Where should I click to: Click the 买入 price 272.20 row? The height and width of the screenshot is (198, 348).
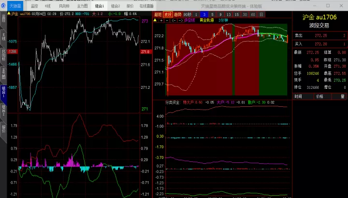(x=320, y=44)
